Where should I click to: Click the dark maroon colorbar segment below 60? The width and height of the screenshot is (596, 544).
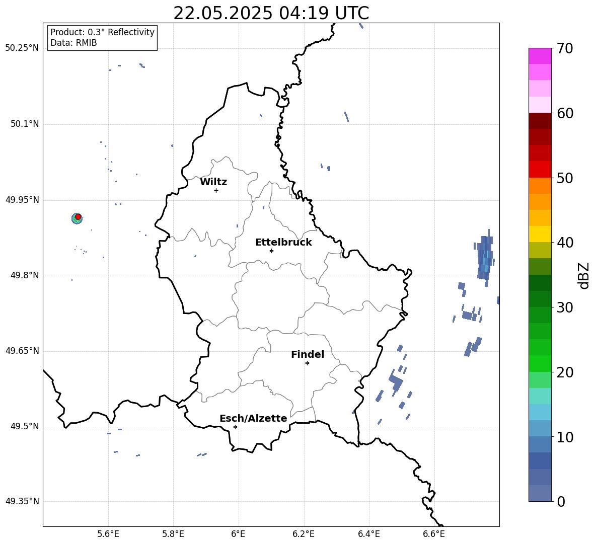(540, 121)
